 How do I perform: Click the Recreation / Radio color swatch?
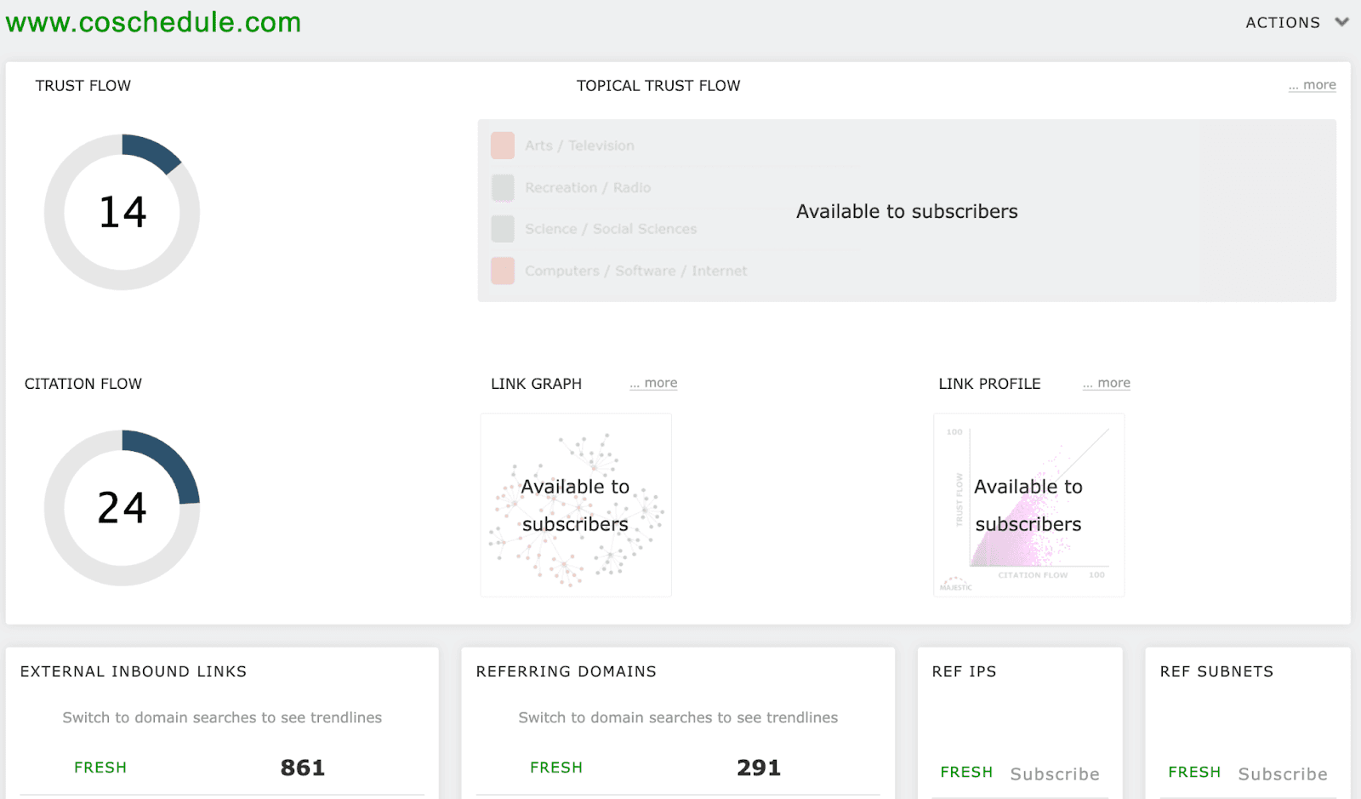503,187
